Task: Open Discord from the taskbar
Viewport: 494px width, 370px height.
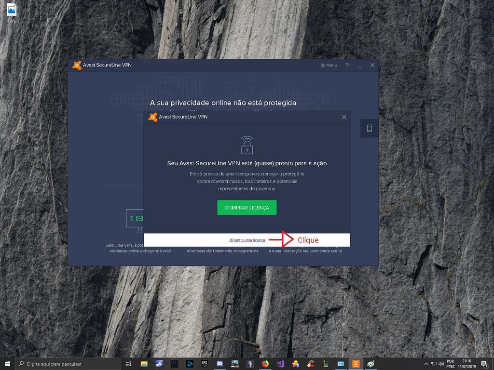Action: (x=220, y=364)
